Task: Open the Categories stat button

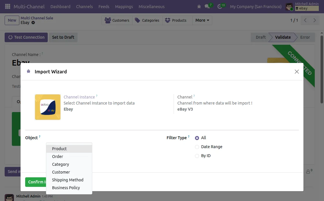Action: pos(147,20)
